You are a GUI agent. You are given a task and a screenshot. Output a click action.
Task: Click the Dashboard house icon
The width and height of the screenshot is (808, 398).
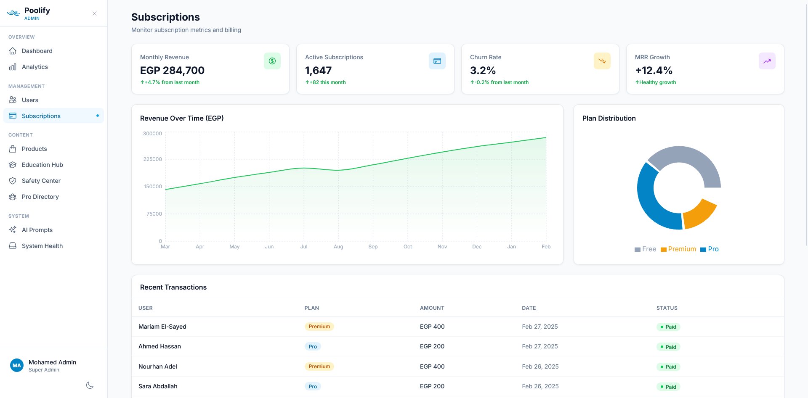tap(13, 51)
